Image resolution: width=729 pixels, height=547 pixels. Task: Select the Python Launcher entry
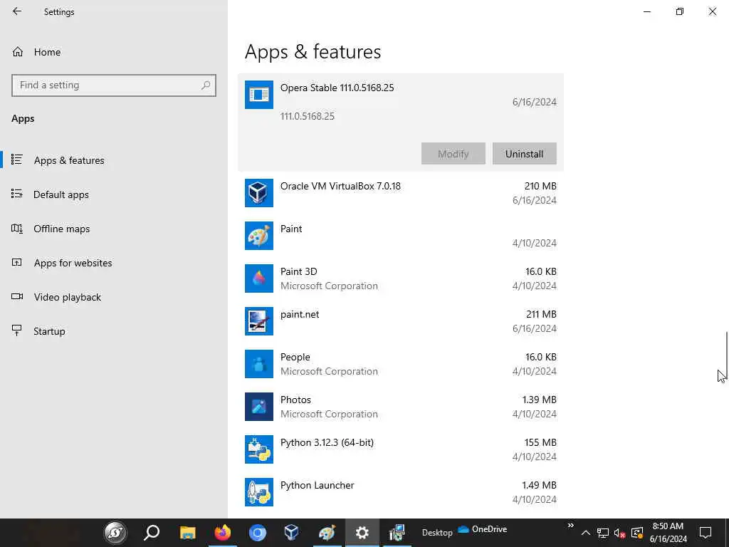tap(401, 493)
